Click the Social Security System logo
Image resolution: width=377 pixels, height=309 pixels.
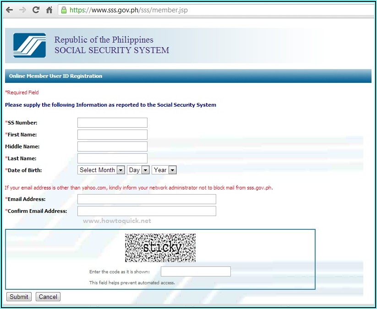[x=29, y=45]
